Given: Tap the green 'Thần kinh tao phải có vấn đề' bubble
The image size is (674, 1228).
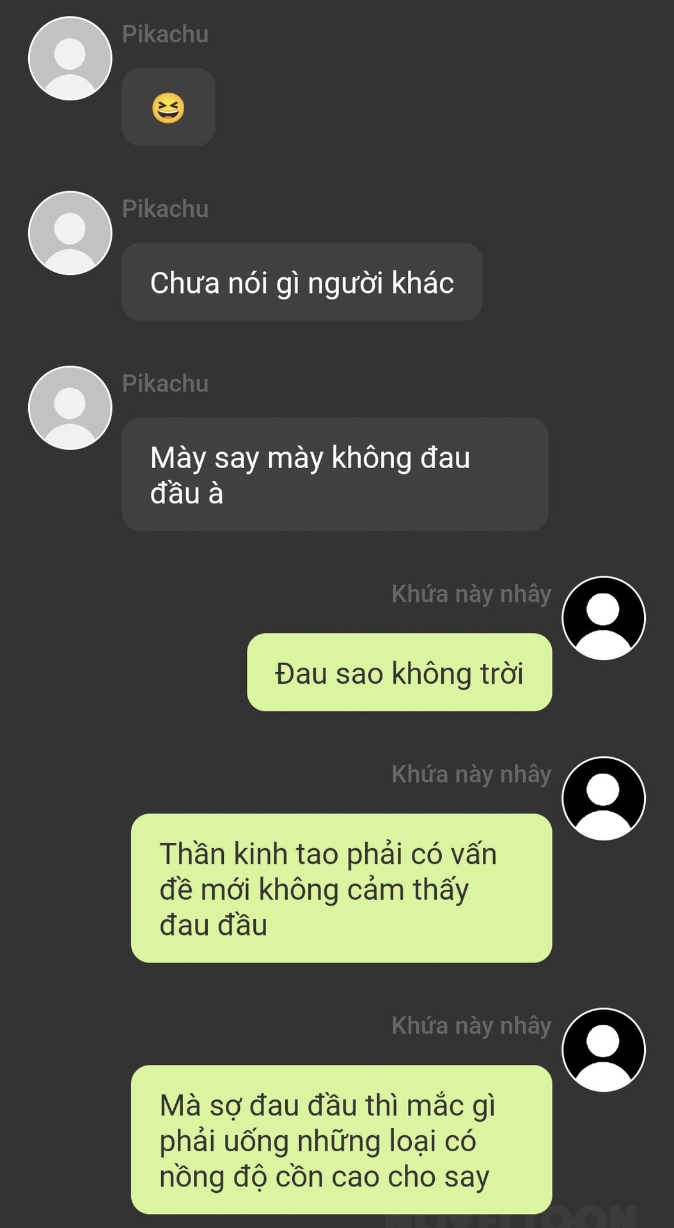Looking at the screenshot, I should 341,888.
